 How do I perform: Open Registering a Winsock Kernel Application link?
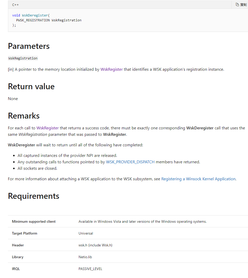pos(198,179)
